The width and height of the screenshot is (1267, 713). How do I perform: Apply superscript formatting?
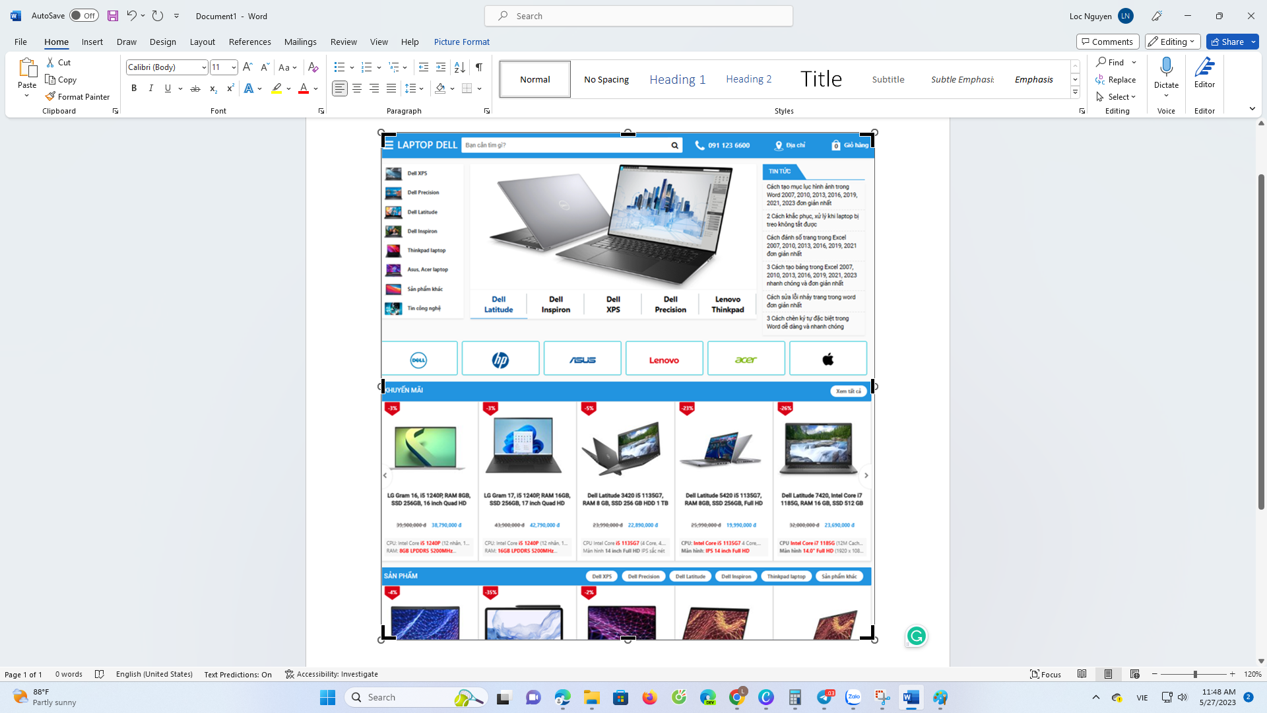click(230, 88)
